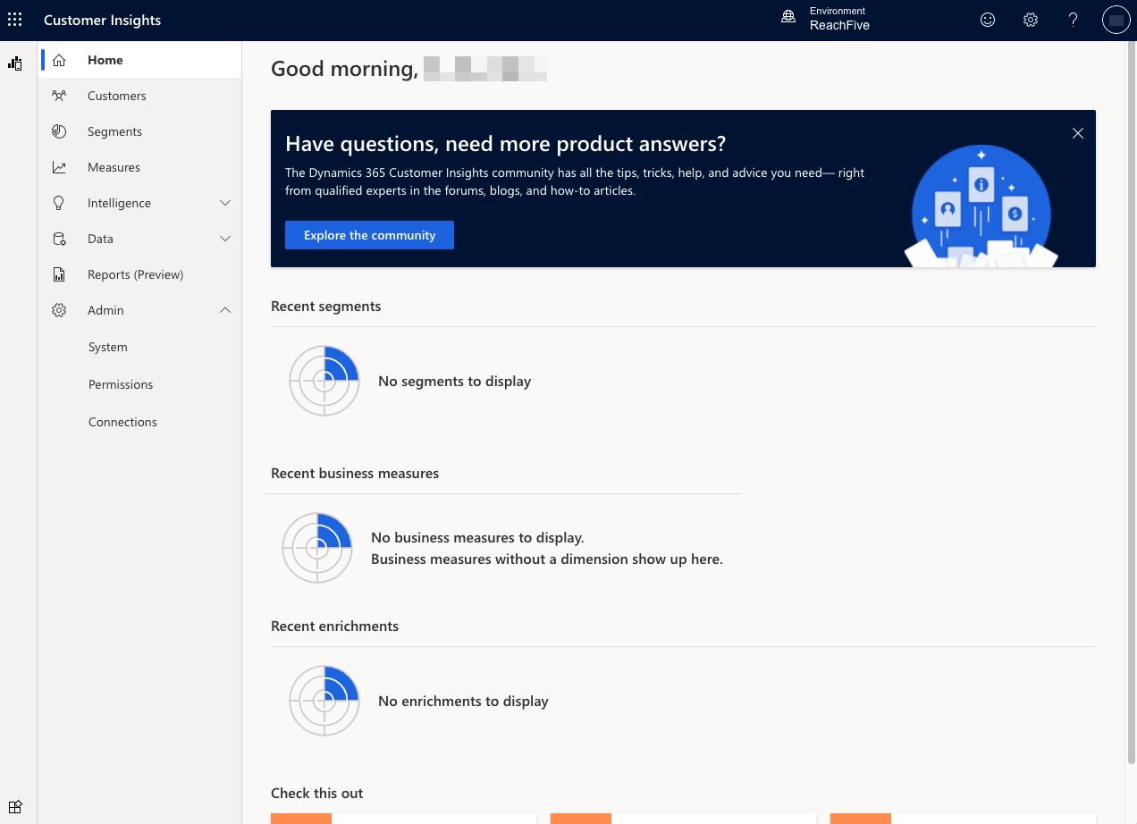
Task: Go to the Home menu item
Action: (x=139, y=60)
